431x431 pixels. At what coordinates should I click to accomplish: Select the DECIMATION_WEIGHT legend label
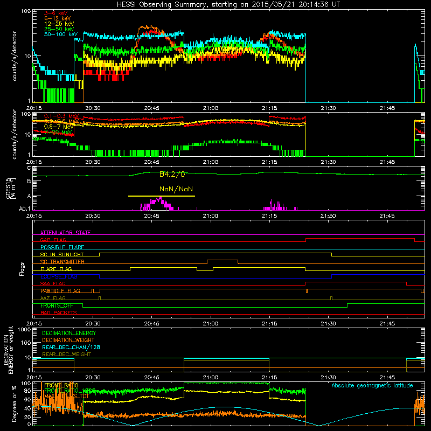tap(68, 340)
